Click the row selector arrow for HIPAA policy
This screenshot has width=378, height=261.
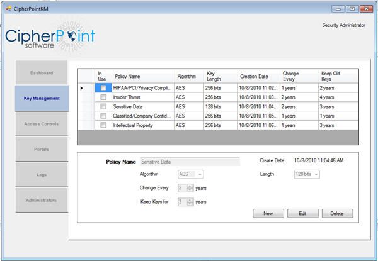pos(81,88)
